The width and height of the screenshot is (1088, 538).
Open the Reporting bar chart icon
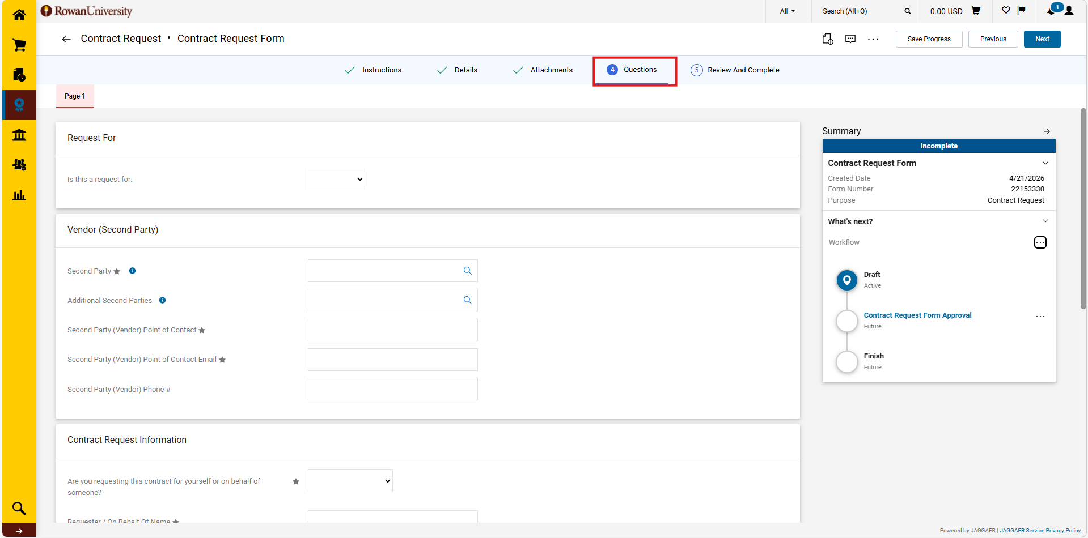point(19,195)
